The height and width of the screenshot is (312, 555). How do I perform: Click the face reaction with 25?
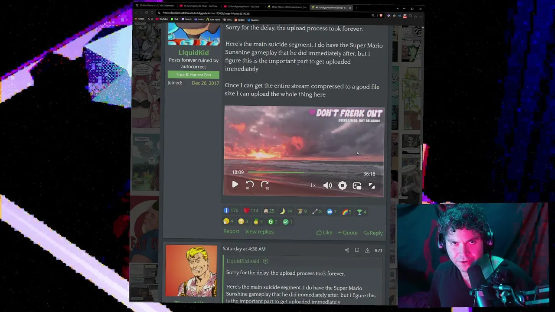(269, 211)
